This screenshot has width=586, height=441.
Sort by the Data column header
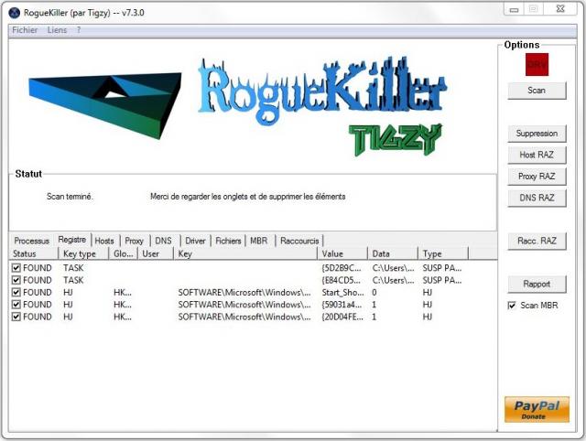[x=393, y=254]
